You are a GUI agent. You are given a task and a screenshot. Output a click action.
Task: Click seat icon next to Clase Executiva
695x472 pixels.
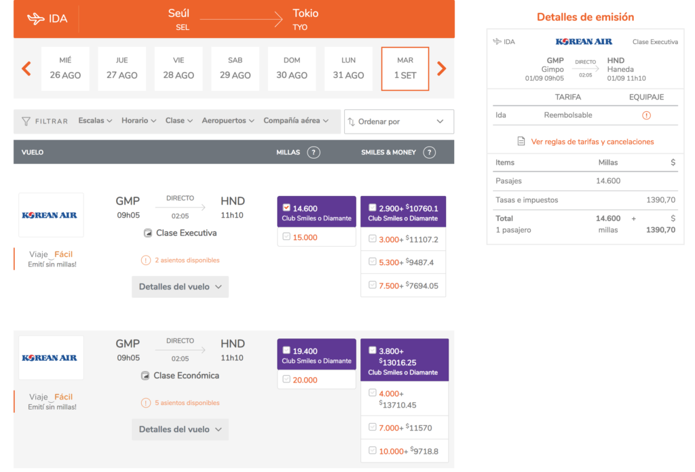148,233
